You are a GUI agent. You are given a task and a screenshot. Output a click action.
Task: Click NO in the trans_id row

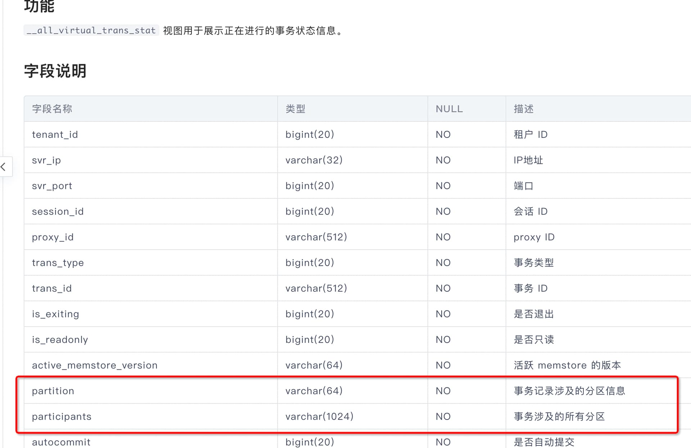[443, 288]
